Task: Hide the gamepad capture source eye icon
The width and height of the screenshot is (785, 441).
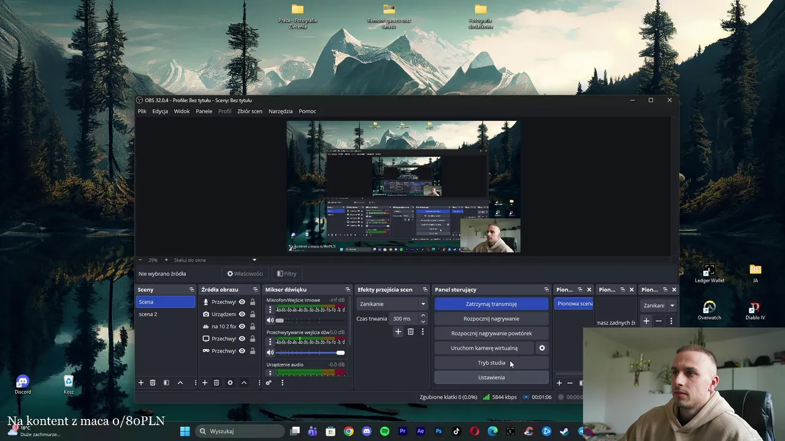Action: click(x=242, y=351)
